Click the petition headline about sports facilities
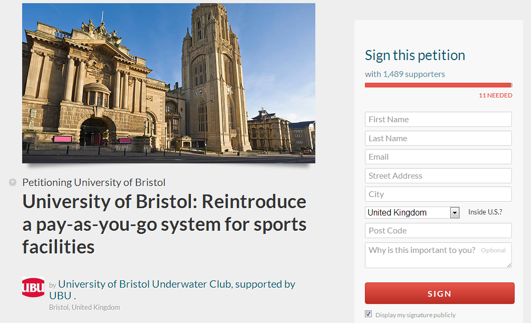Viewport: 531px width, 323px height. pyautogui.click(x=164, y=224)
